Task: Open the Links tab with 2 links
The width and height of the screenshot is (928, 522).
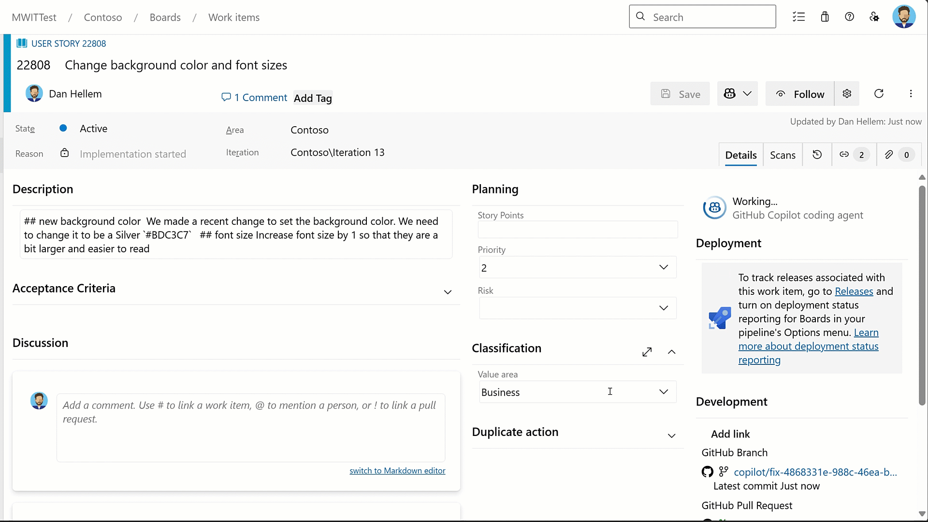Action: [x=854, y=155]
